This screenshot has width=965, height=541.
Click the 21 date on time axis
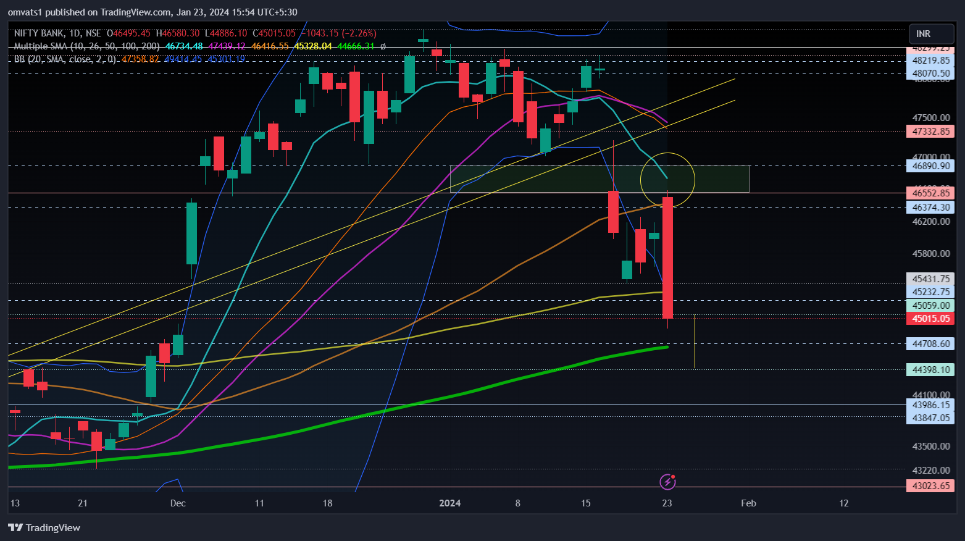[83, 503]
